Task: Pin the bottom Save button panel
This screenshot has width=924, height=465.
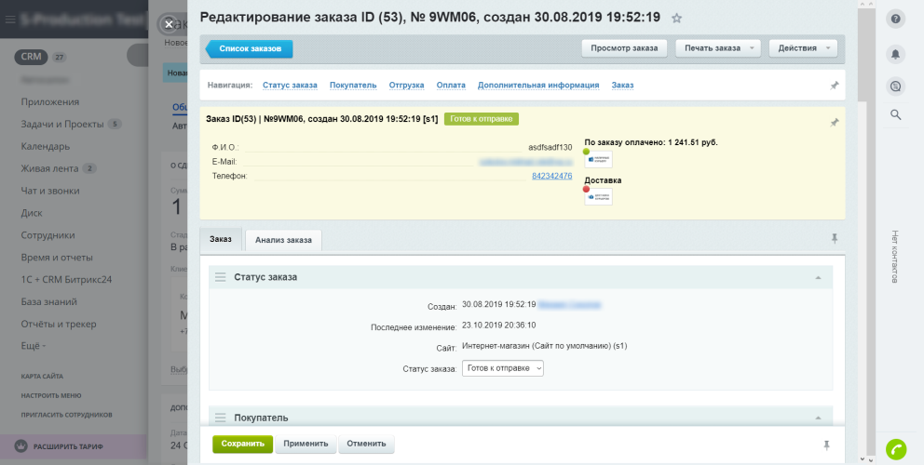Action: (826, 445)
